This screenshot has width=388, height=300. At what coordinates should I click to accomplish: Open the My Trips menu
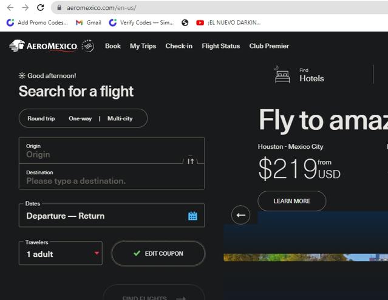[143, 46]
